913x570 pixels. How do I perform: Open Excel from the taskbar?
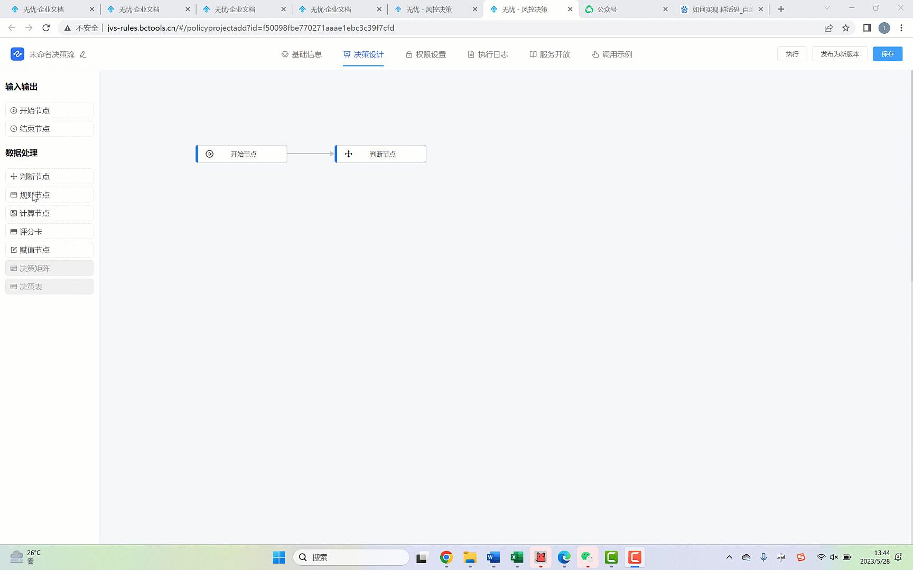[x=517, y=557]
